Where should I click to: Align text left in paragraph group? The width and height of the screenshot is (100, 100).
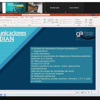point(18,22)
